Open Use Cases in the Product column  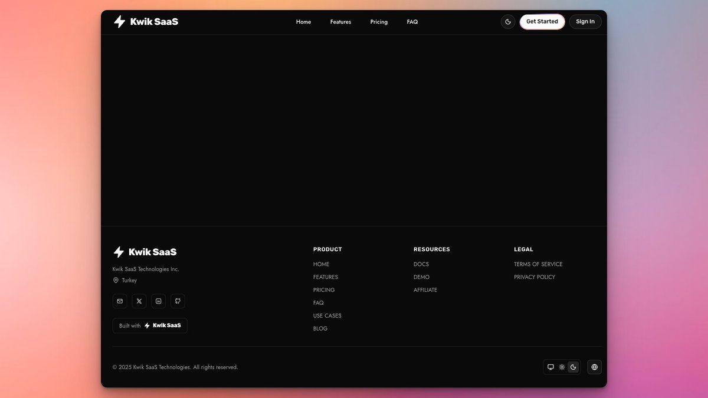[x=327, y=315]
